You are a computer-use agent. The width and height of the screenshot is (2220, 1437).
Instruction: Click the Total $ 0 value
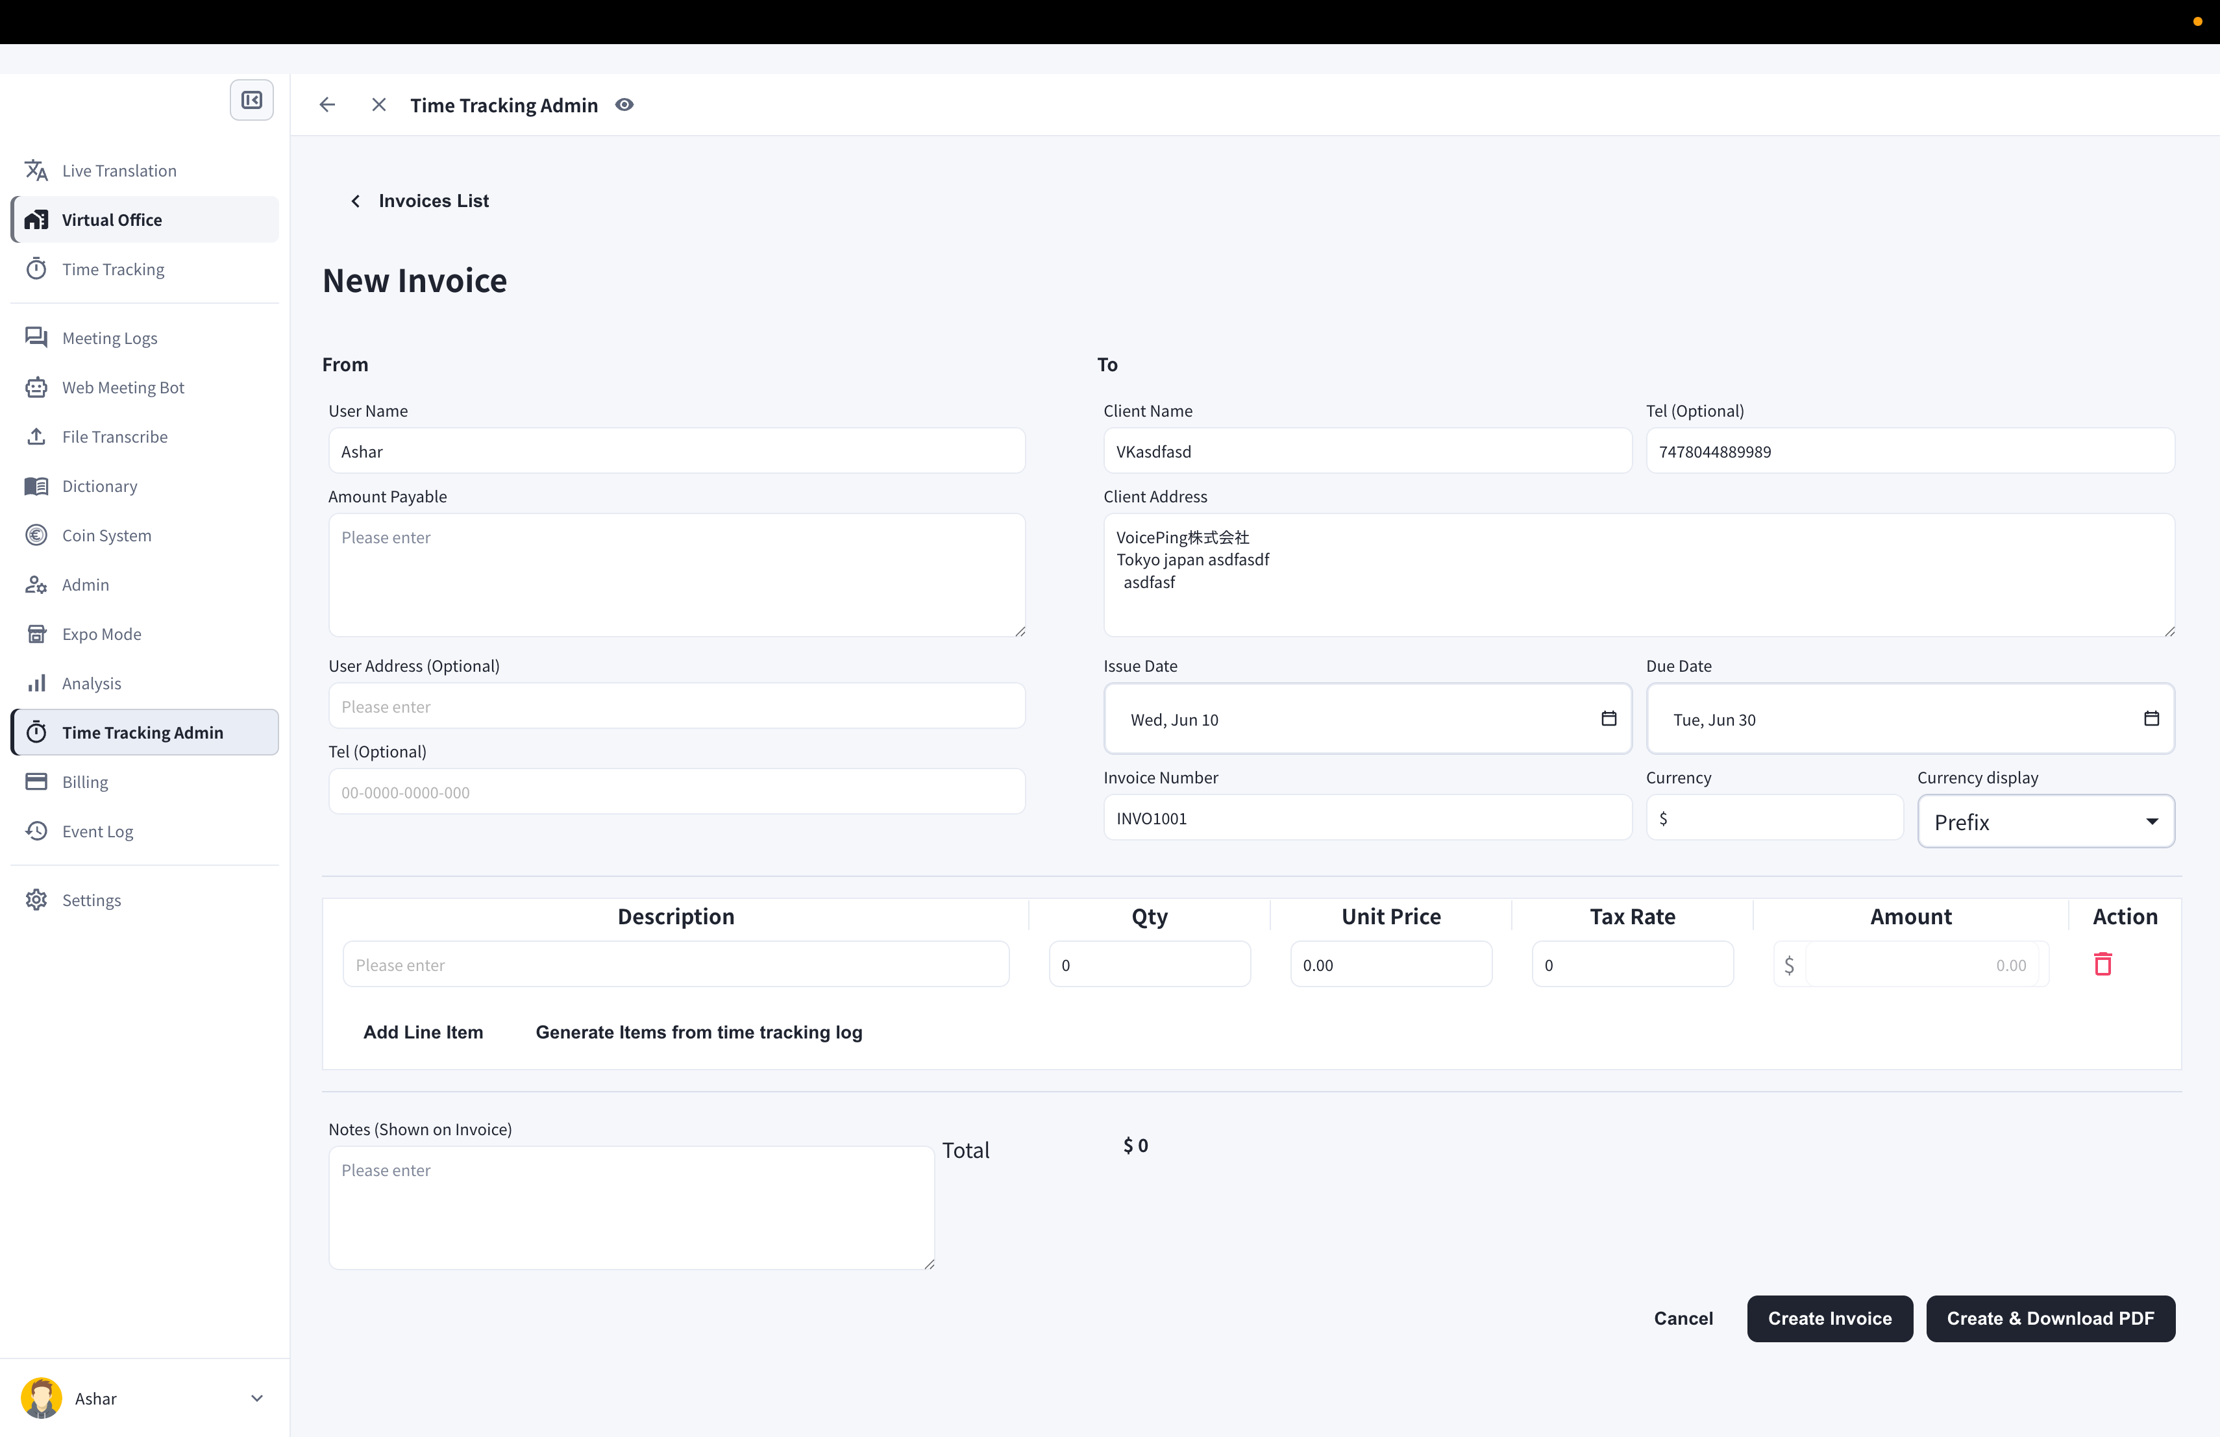(1135, 1145)
